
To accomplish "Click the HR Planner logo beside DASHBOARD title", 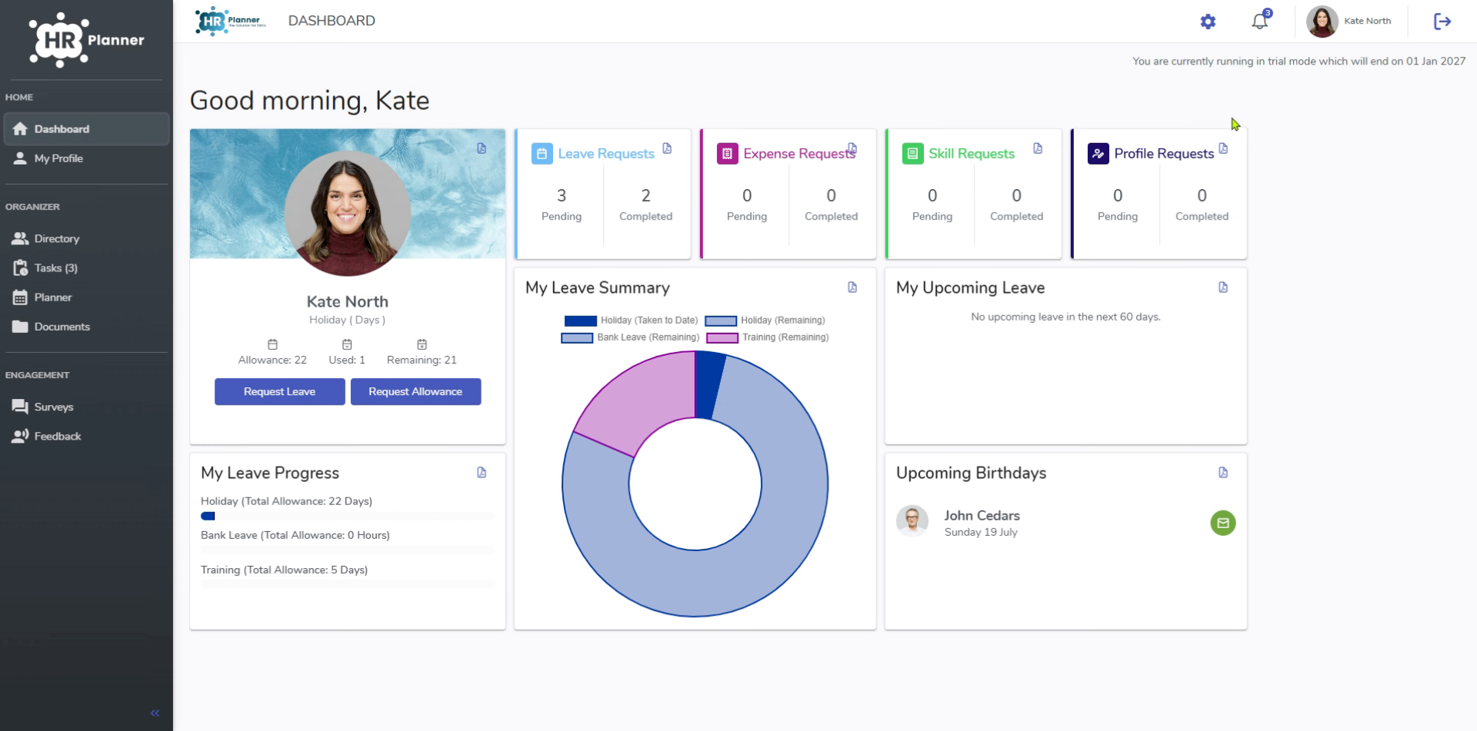I will click(231, 21).
